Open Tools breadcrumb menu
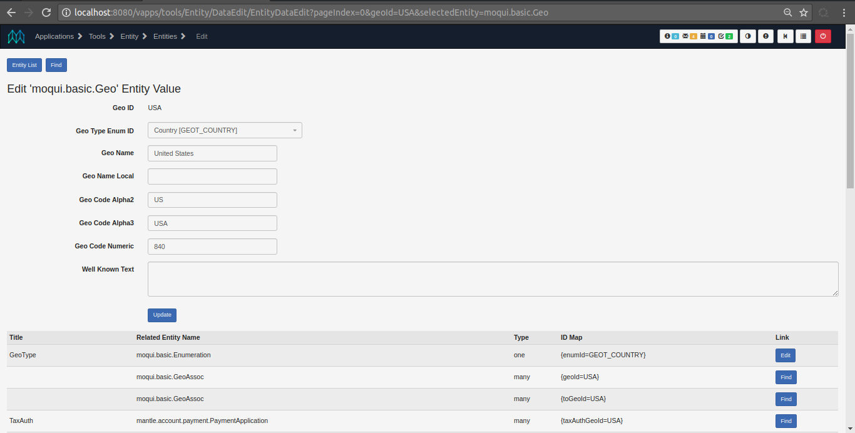Viewport: 855px width, 433px height. point(101,36)
